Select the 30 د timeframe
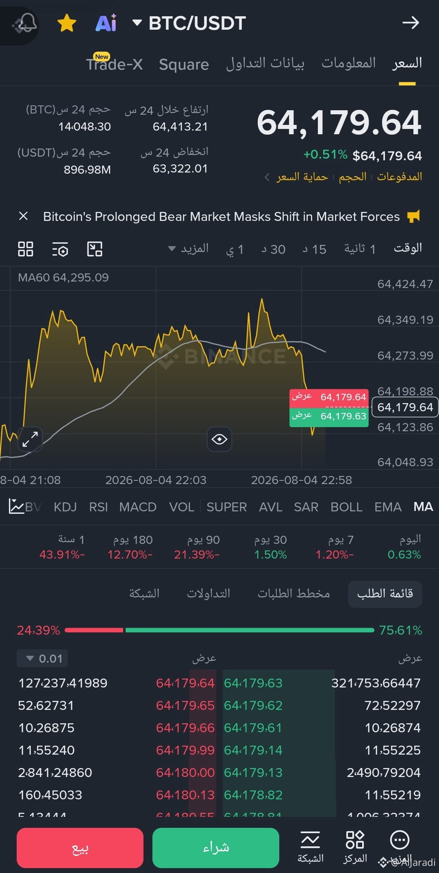This screenshot has height=873, width=439. click(x=273, y=249)
